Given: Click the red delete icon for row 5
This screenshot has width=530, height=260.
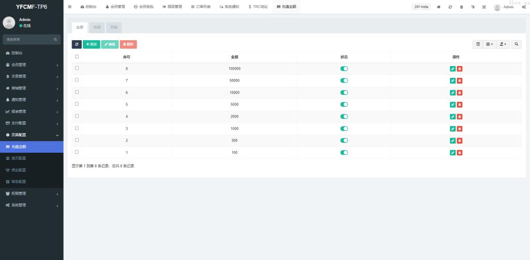Looking at the screenshot, I should tap(460, 104).
